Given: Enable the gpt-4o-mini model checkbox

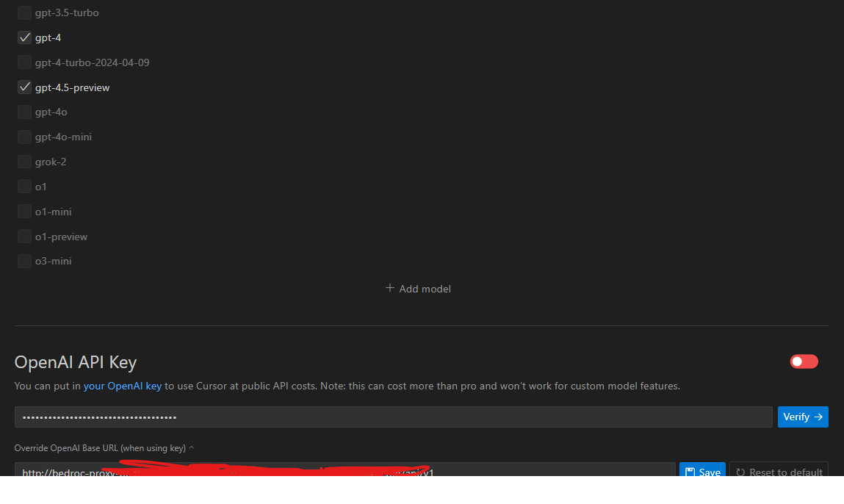Looking at the screenshot, I should (x=24, y=137).
